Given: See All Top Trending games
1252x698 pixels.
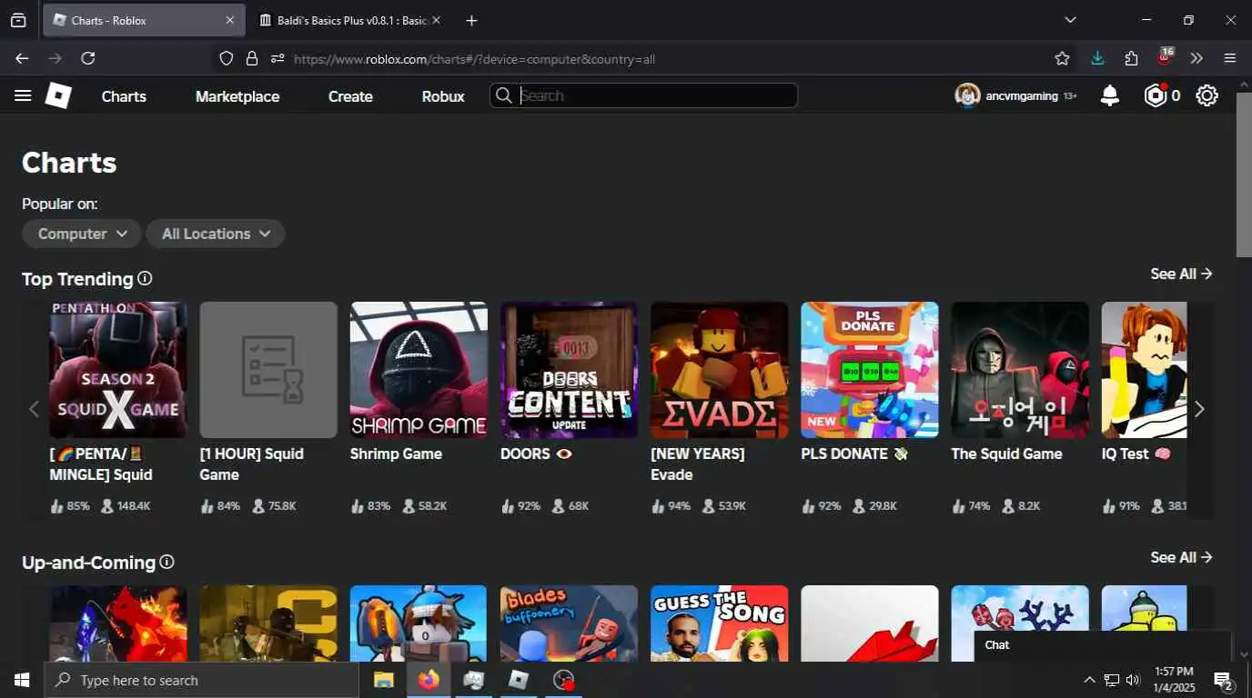Looking at the screenshot, I should tap(1181, 274).
